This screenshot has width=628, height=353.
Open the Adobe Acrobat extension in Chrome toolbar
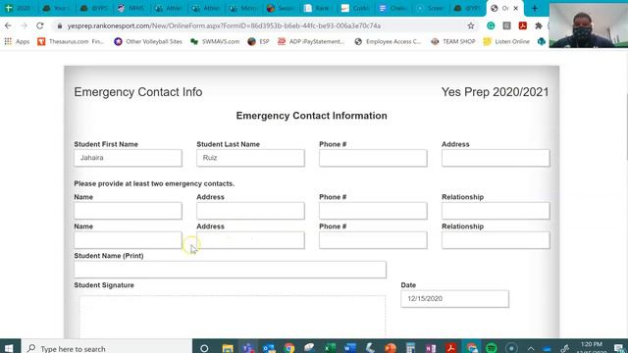point(523,25)
